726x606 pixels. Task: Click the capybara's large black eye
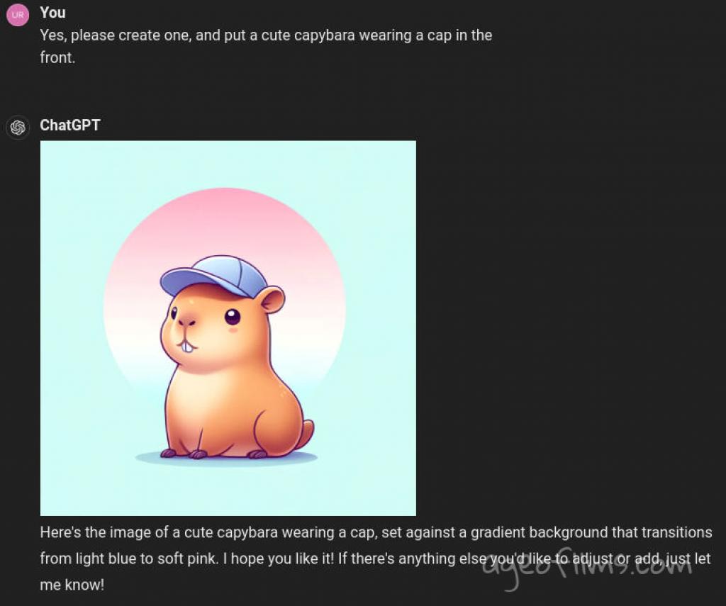pyautogui.click(x=233, y=317)
